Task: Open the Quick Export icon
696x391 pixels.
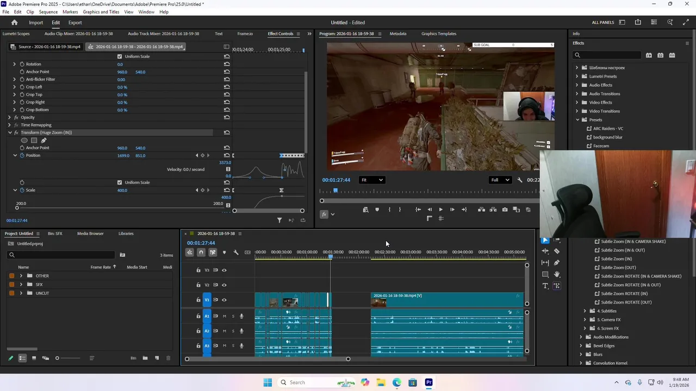Action: (x=638, y=22)
